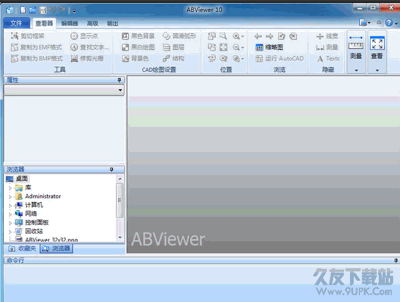Open 查找文字 find text tool
Screen dimensions: 400x302
coord(89,48)
